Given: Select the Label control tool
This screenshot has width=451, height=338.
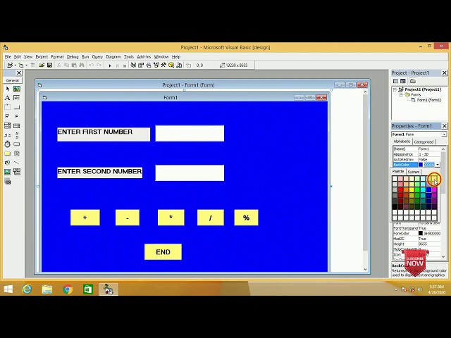Looking at the screenshot, I should 8,98.
